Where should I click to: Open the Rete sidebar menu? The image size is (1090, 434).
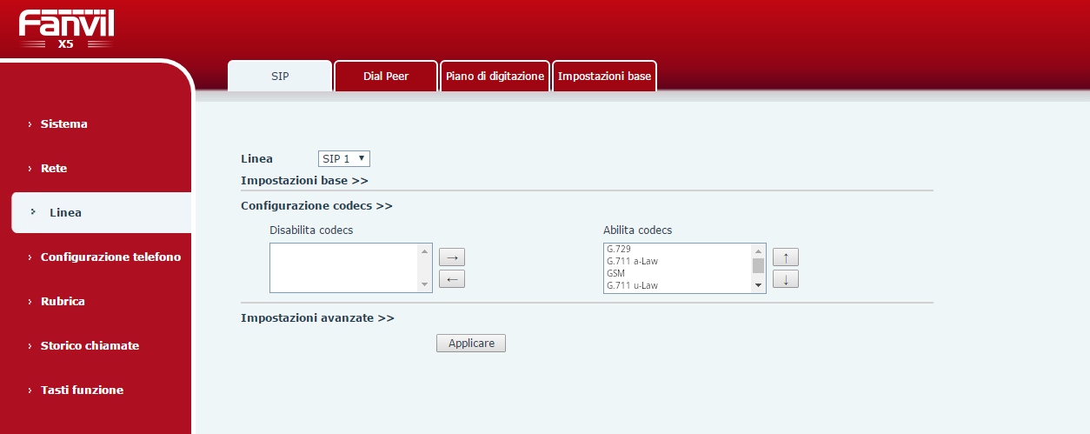54,168
